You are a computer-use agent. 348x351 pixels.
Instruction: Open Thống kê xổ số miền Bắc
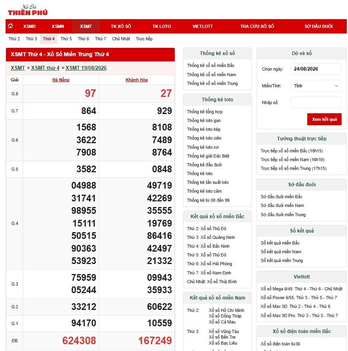[x=211, y=65]
